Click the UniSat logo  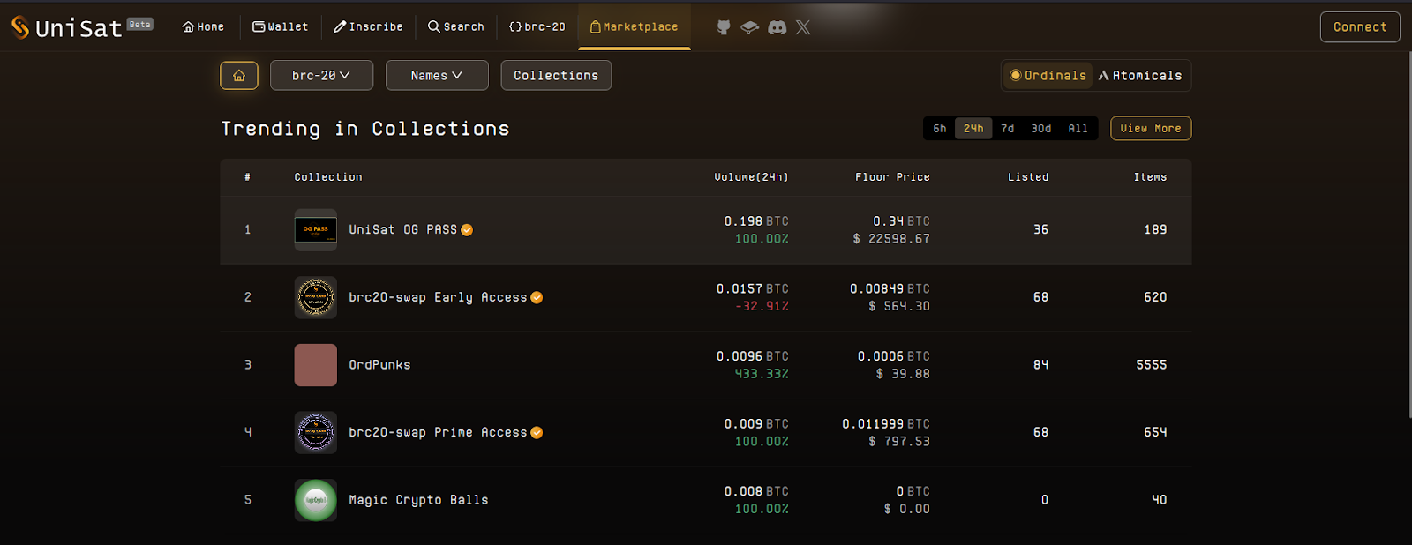click(67, 27)
